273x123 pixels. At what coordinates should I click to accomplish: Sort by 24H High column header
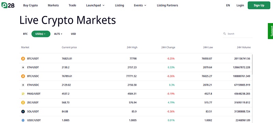click(132, 47)
